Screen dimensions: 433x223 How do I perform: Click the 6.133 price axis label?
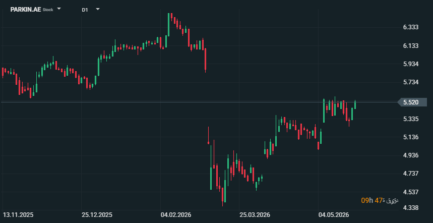[411, 45]
